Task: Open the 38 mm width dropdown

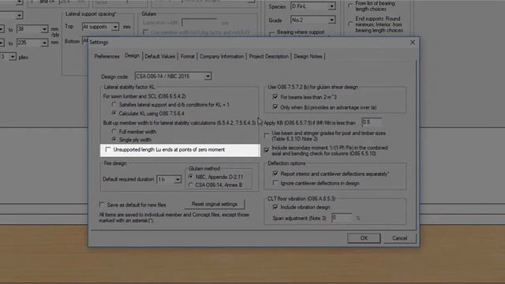Action: [44, 29]
